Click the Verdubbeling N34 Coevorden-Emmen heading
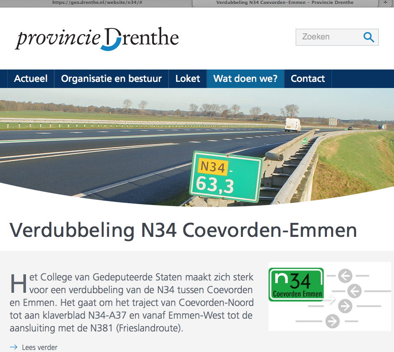Screen dimensions: 394x352 pos(183,230)
